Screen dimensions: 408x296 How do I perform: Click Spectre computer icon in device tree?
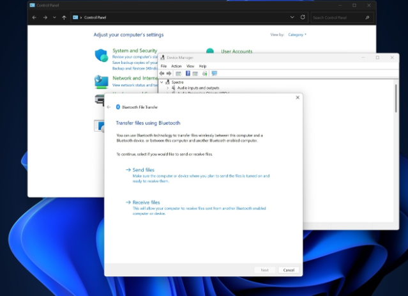tap(167, 82)
